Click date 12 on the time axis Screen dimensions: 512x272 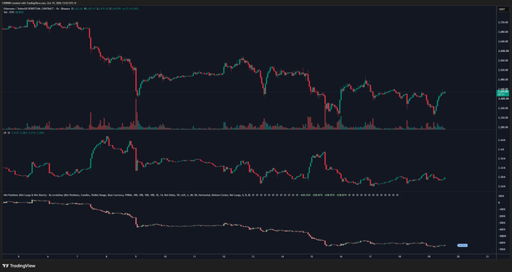(224, 257)
